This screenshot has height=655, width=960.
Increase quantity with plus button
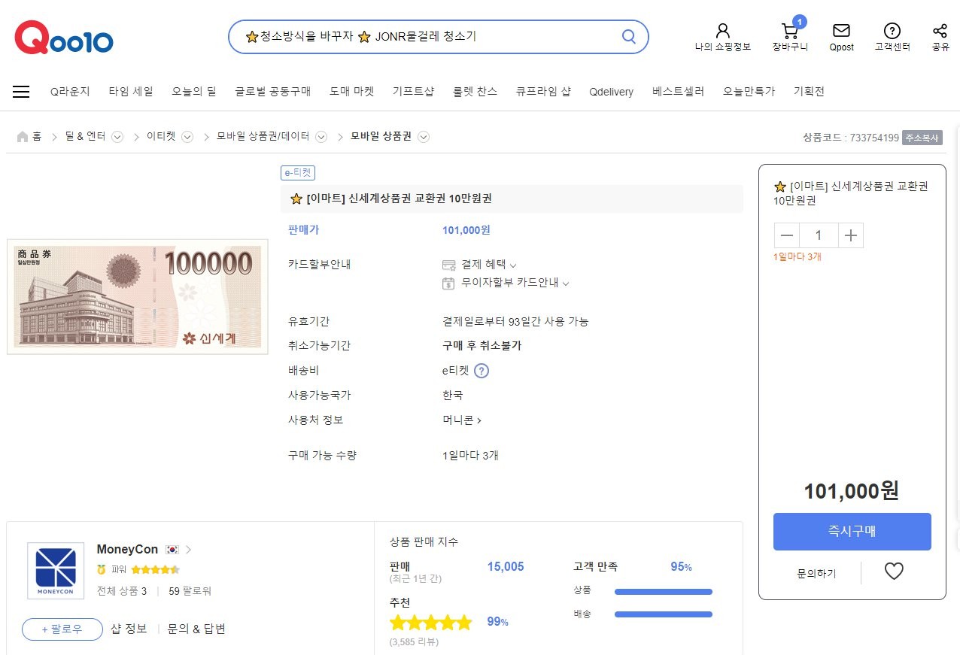click(x=851, y=236)
